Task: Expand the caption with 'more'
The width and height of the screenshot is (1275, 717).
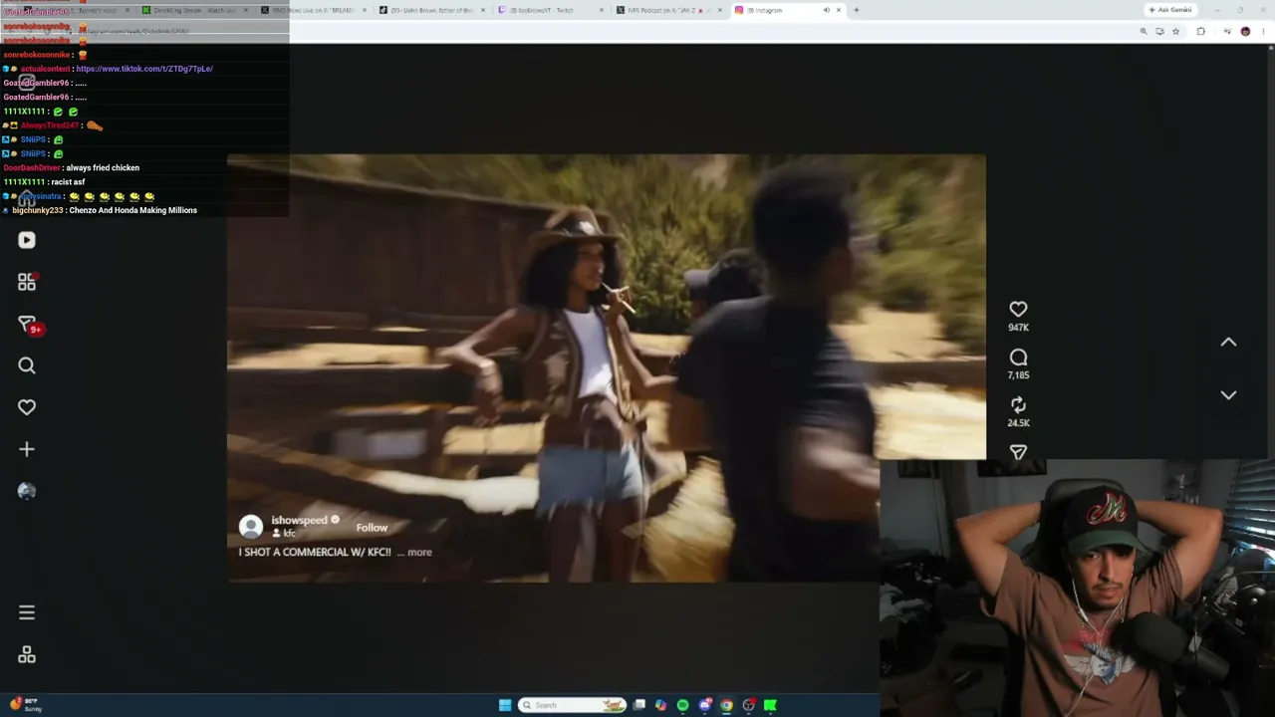Action: [x=419, y=553]
